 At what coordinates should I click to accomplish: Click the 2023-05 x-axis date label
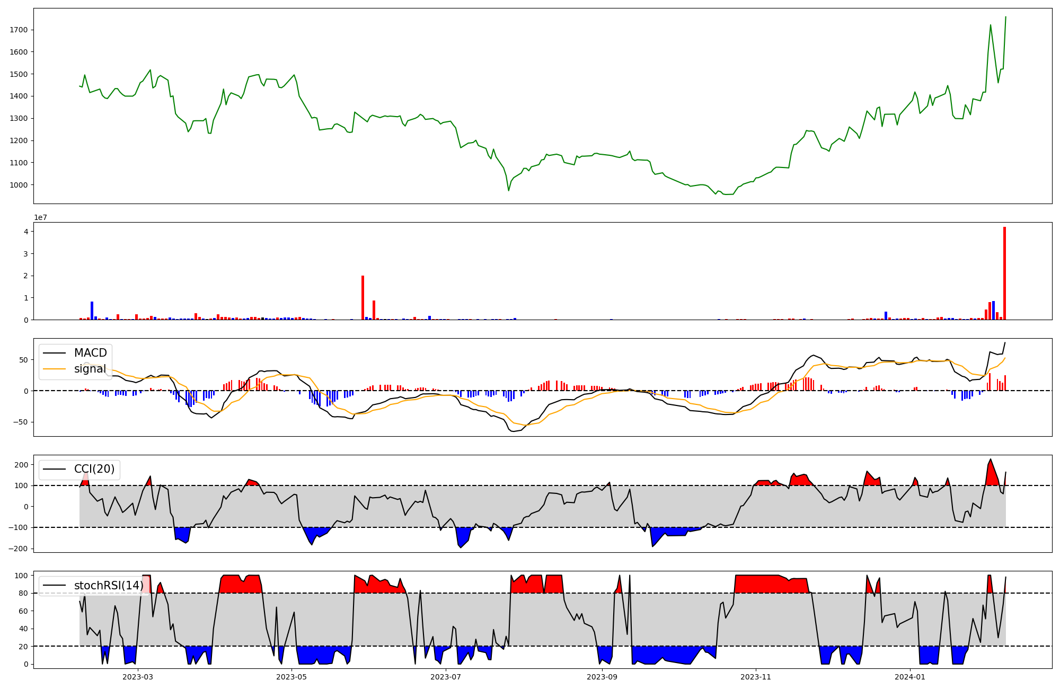(291, 677)
